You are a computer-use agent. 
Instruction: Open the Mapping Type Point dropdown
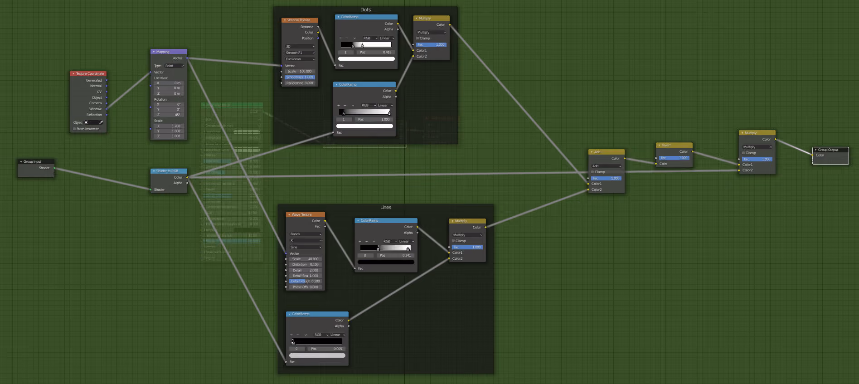coord(174,66)
